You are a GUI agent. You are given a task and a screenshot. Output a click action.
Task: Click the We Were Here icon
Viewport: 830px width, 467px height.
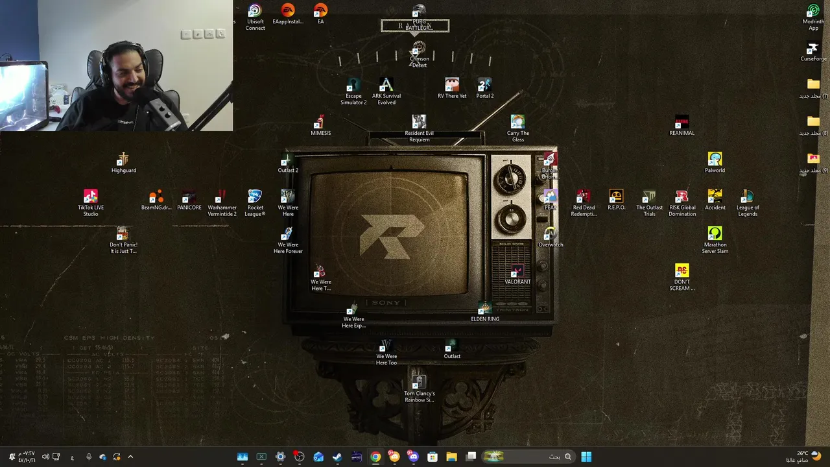(x=288, y=204)
